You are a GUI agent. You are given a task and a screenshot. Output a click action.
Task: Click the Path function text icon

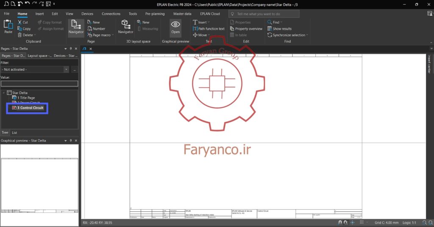[195, 28]
